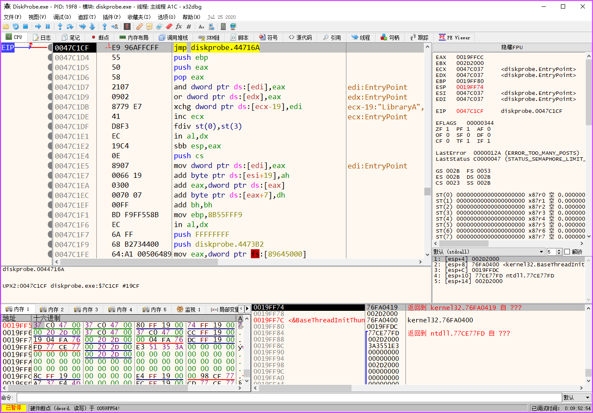Viewport: 593px width, 413px height.
Task: Click stack panel horizontal scrollbar thumb
Action: coord(305,388)
